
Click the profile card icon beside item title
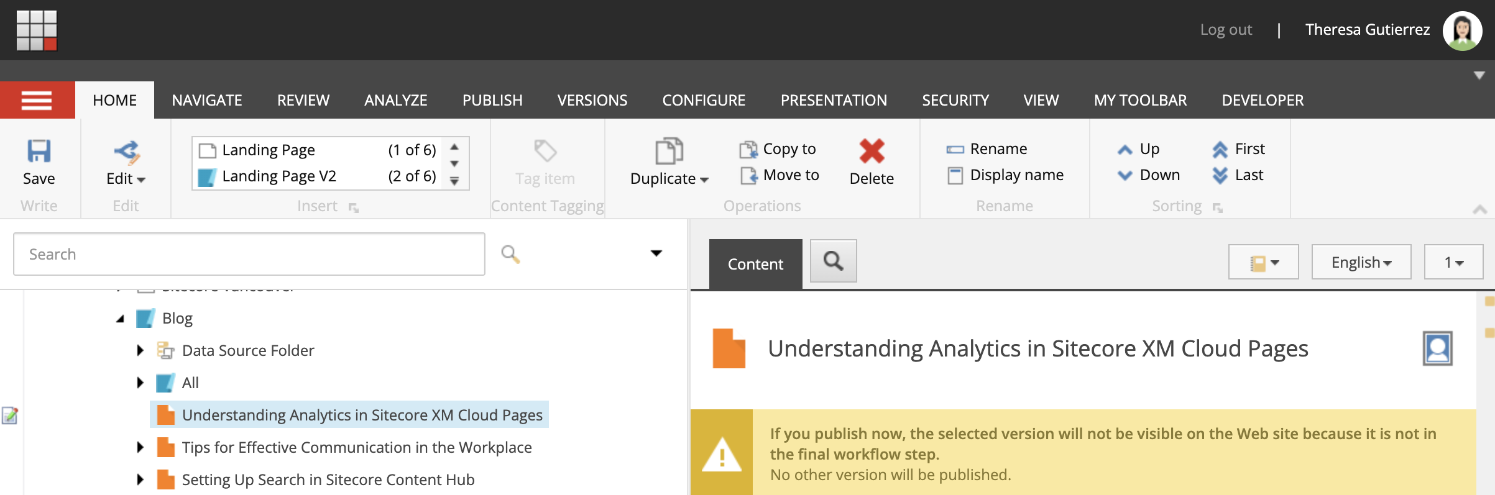pyautogui.click(x=1437, y=348)
